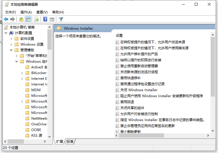Viewport: 218px width, 153px height.
Task: Click the 设置 column header
Action: tap(119, 36)
